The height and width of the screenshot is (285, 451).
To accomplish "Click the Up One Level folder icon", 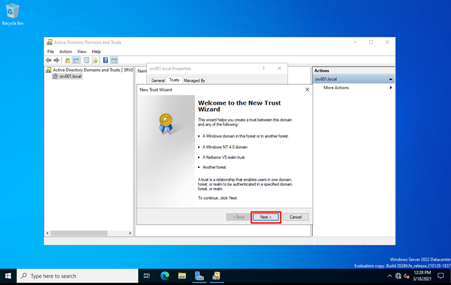I will tap(67, 60).
